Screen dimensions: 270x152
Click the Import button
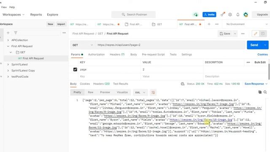coord(61,24)
